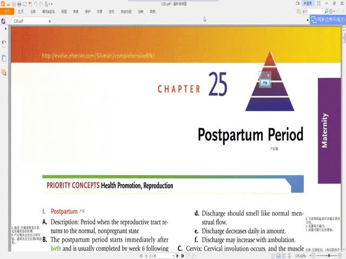Open the bookmarks panel in the sidebar
The image size is (346, 259).
(x=4, y=43)
